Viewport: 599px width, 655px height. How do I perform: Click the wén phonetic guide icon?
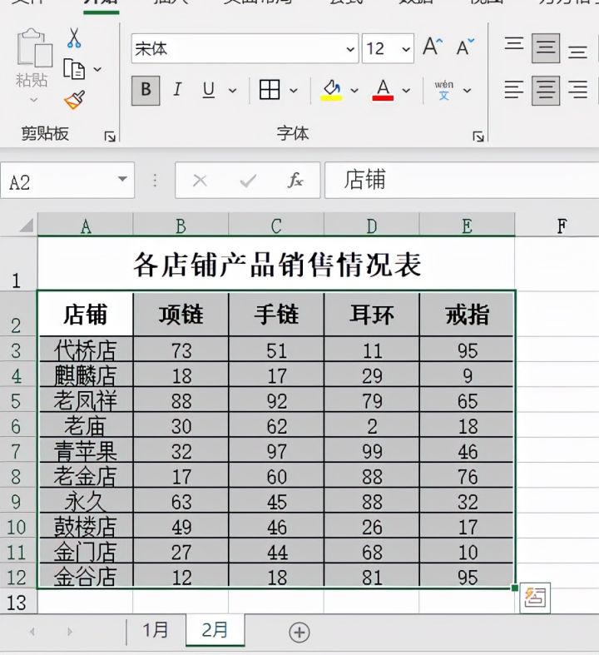tap(443, 90)
